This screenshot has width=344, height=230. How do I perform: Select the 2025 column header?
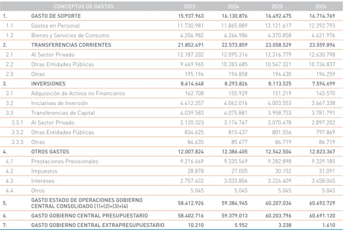pos(277,7)
